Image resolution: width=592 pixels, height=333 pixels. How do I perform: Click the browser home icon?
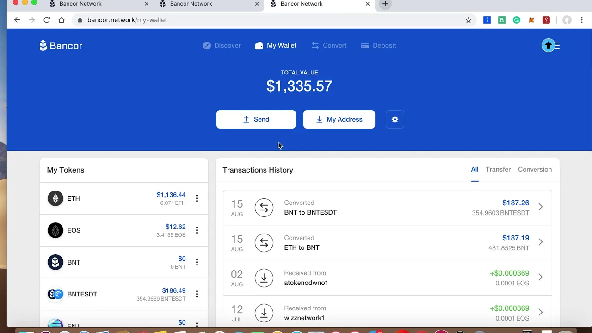tap(62, 20)
